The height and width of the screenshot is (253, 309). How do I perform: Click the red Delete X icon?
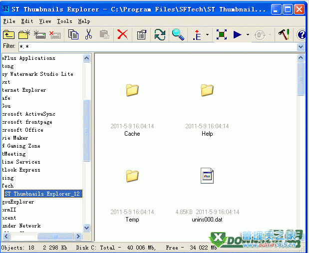[123, 34]
